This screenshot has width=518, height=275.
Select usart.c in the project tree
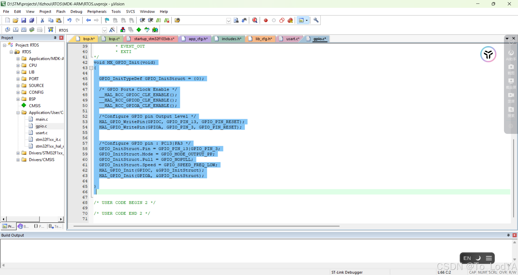(42, 133)
